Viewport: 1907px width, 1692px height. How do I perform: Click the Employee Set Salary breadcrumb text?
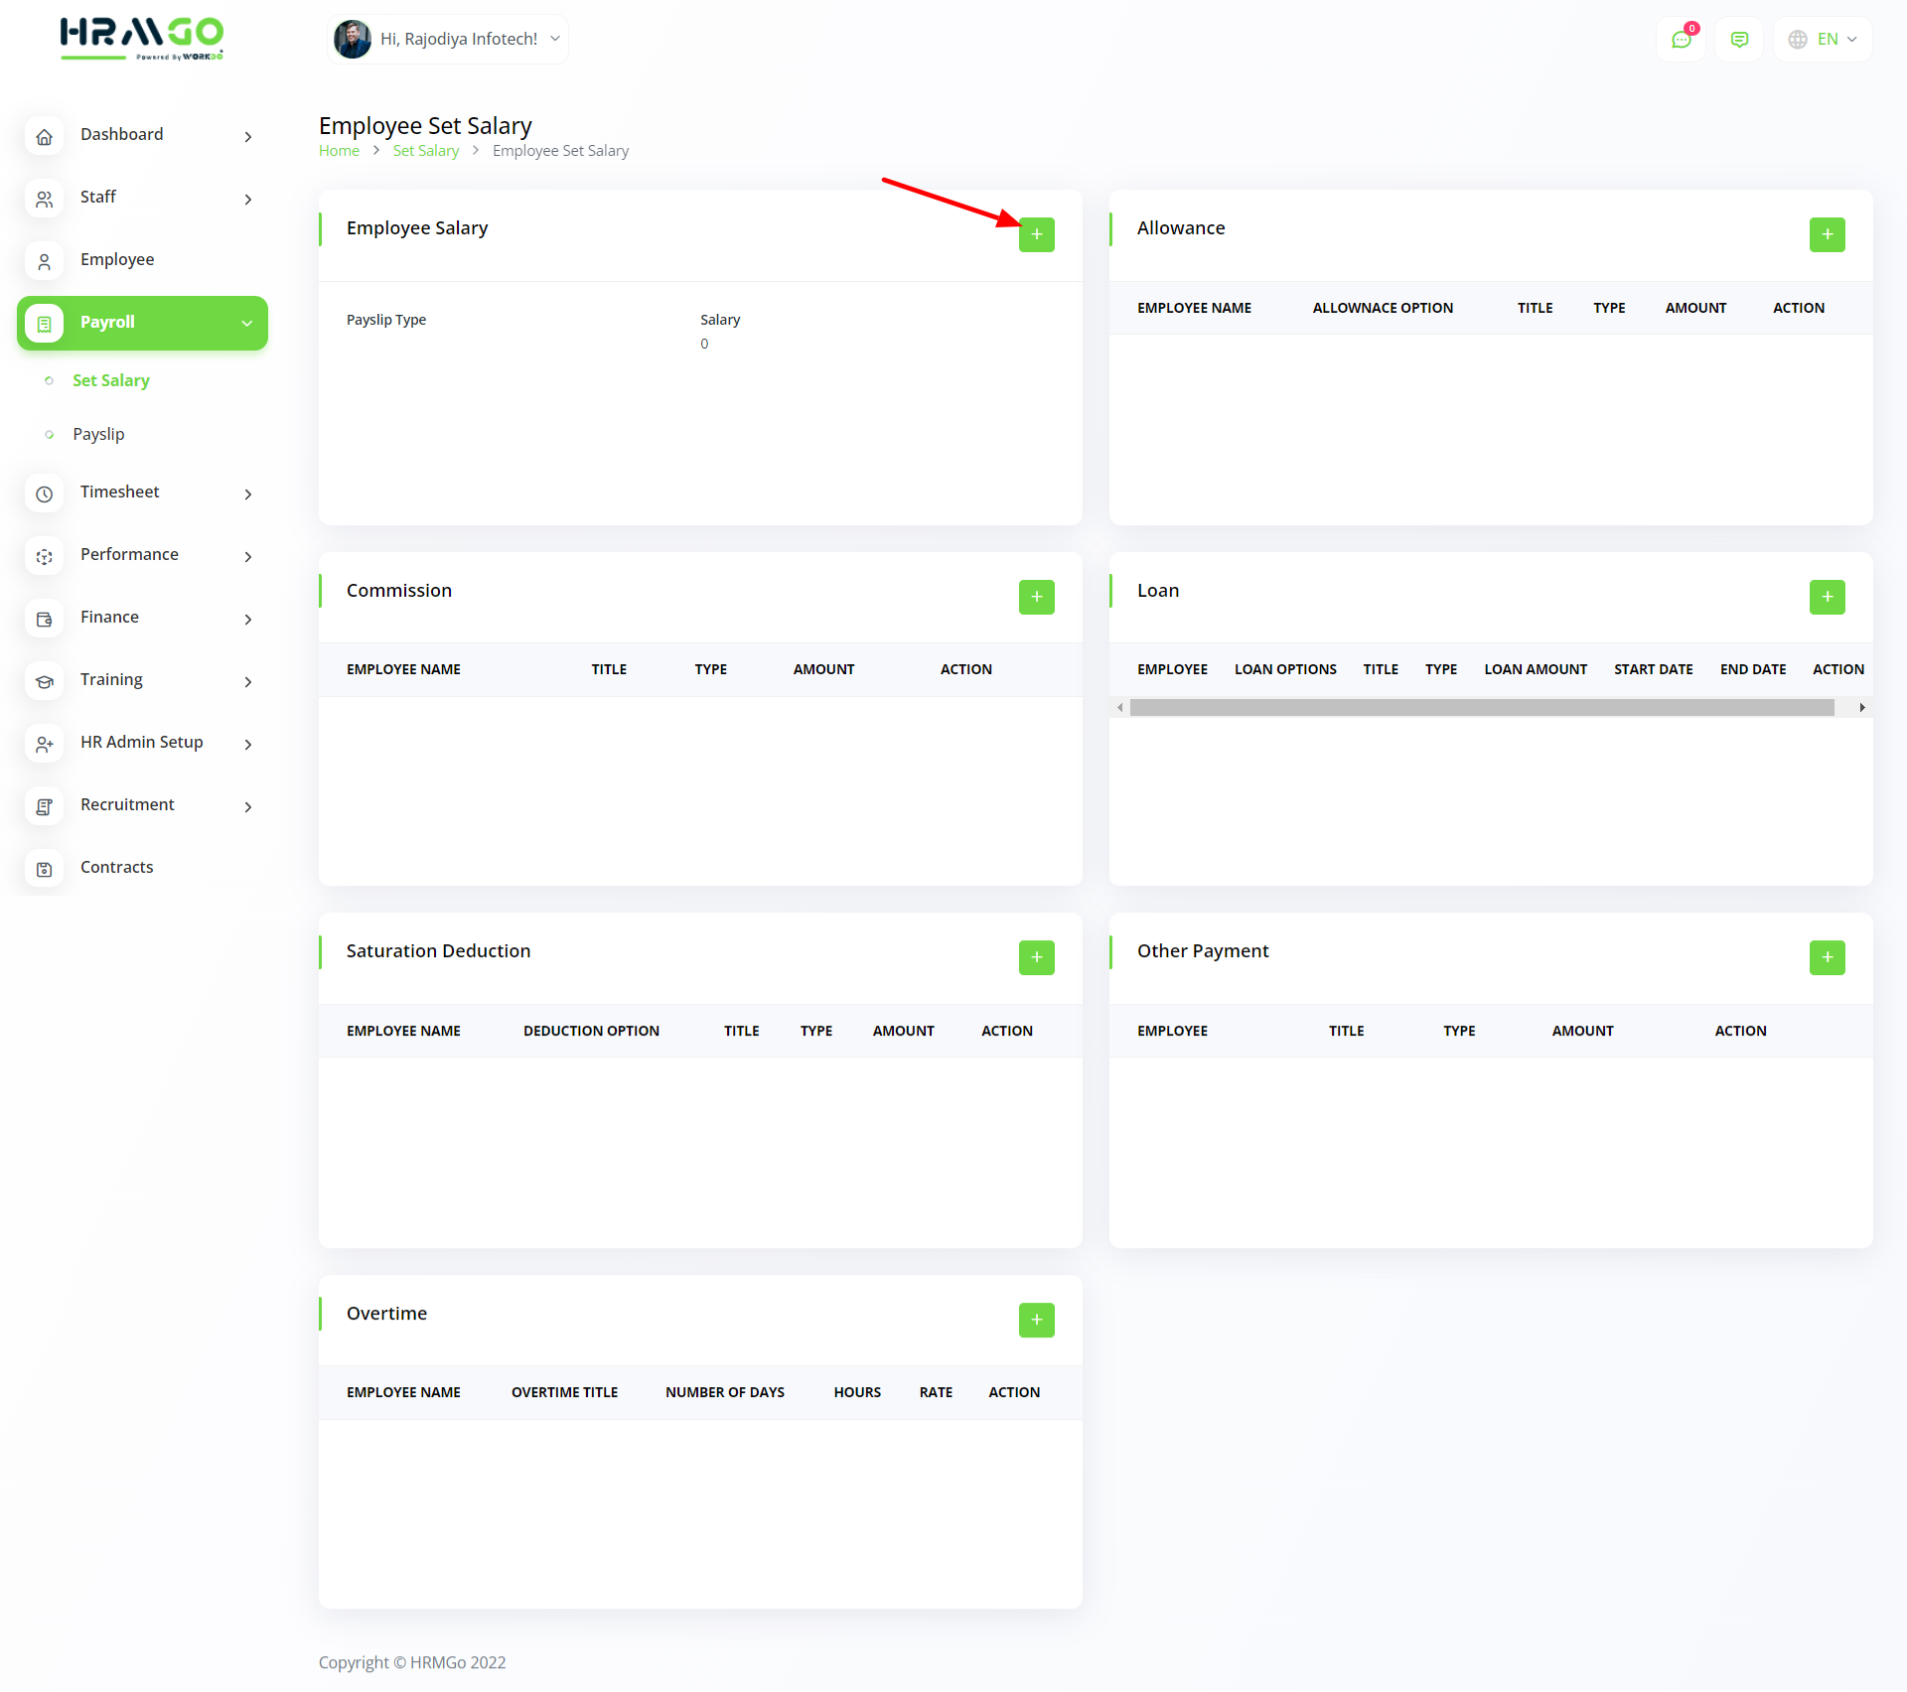560,151
